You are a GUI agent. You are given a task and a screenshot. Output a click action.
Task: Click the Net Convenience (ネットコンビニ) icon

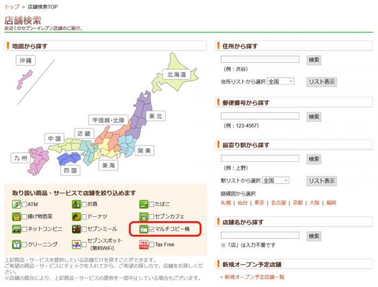pyautogui.click(x=16, y=229)
